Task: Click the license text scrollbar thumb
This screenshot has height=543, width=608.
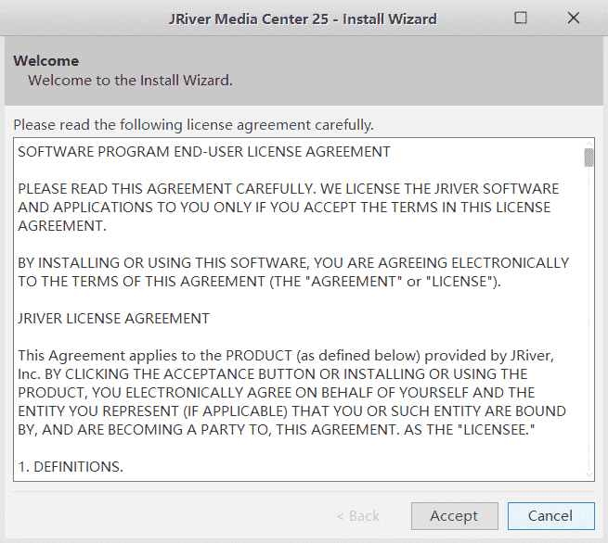Action: 589,158
